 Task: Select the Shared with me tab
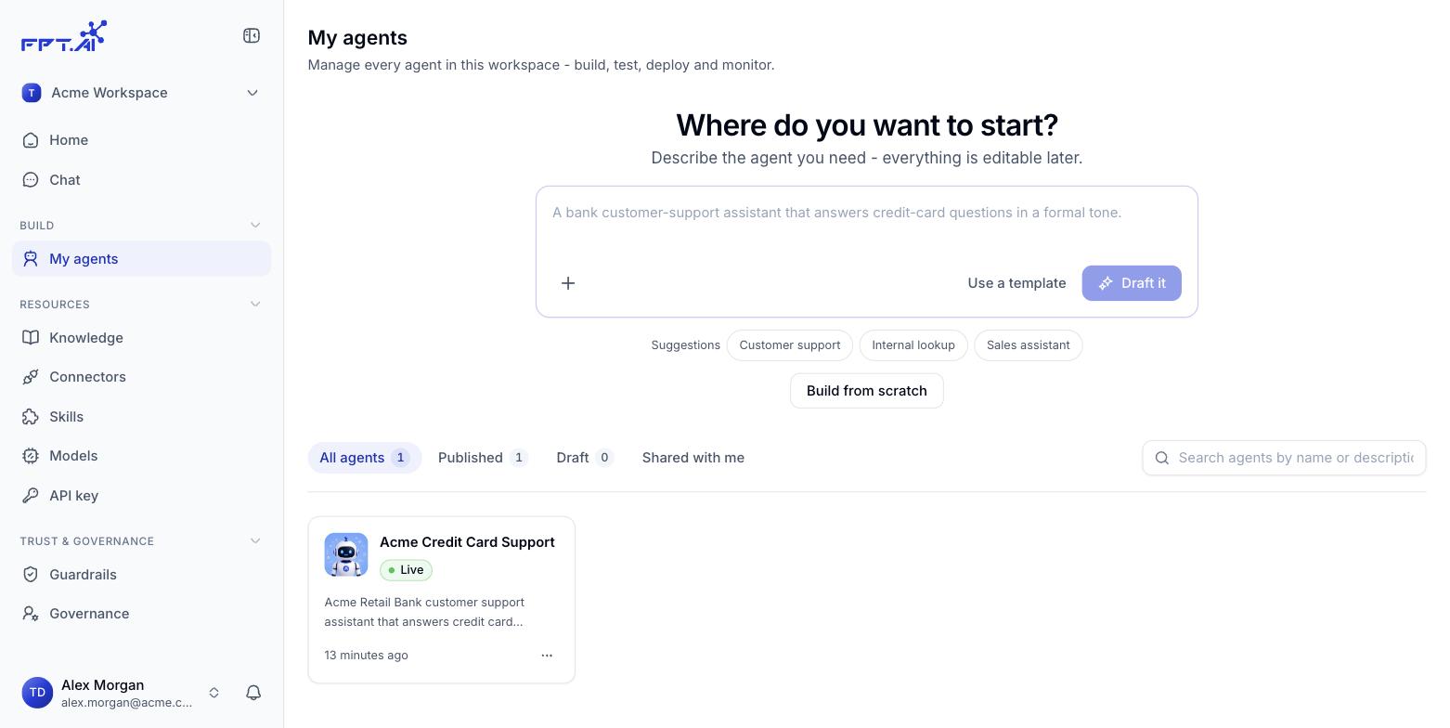pyautogui.click(x=693, y=458)
